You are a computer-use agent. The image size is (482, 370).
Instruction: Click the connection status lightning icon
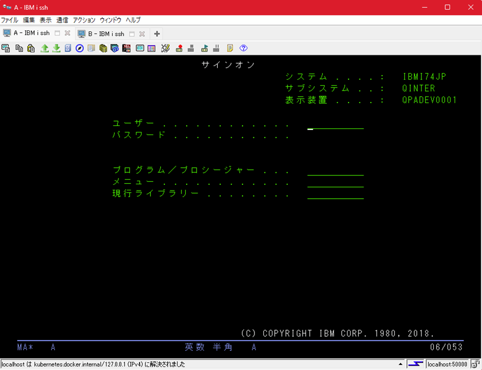(415, 364)
